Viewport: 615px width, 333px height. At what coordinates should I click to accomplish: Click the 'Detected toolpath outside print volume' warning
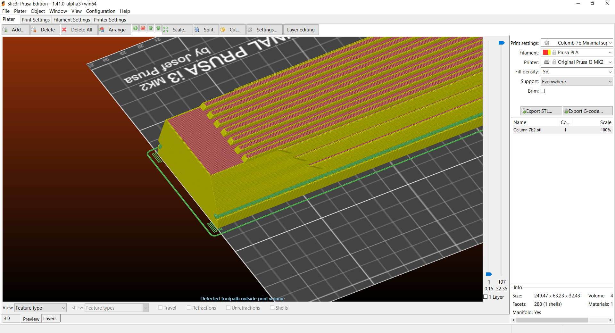click(x=243, y=299)
